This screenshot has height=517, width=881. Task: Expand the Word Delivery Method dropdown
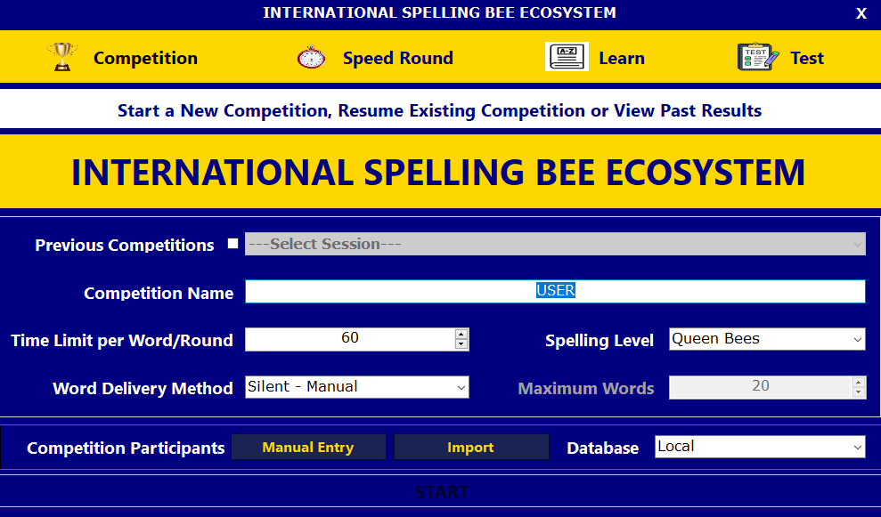point(356,387)
